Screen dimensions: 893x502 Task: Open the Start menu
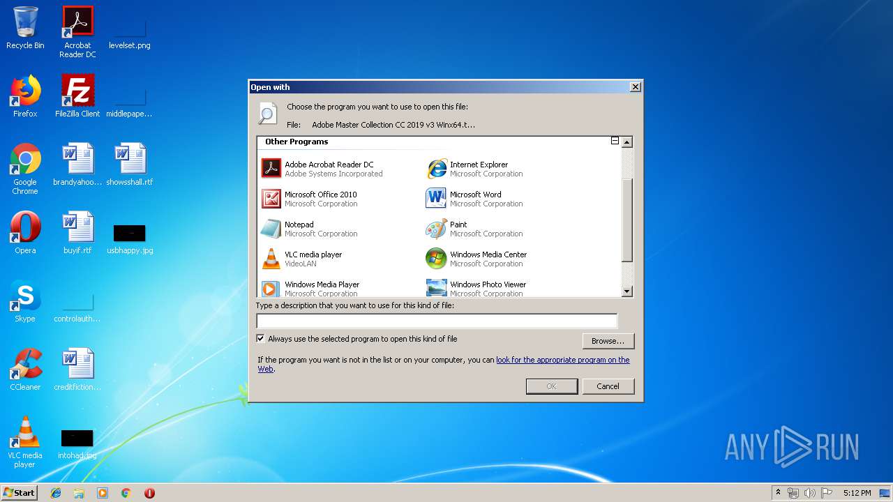[x=19, y=492]
